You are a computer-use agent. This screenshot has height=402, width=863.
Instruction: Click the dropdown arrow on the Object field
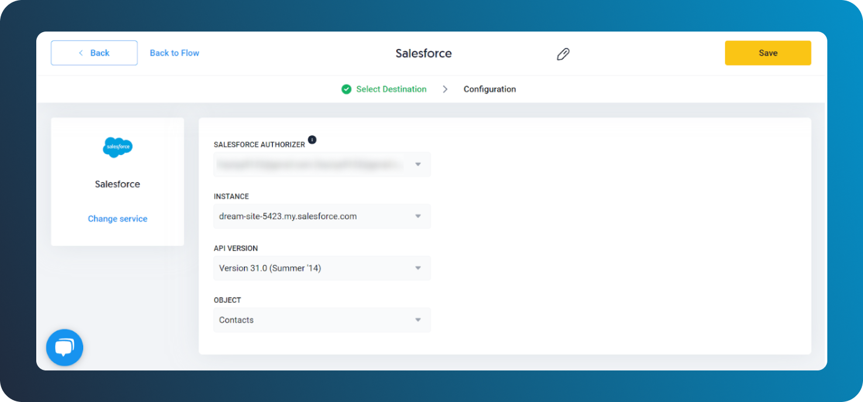[x=418, y=320]
